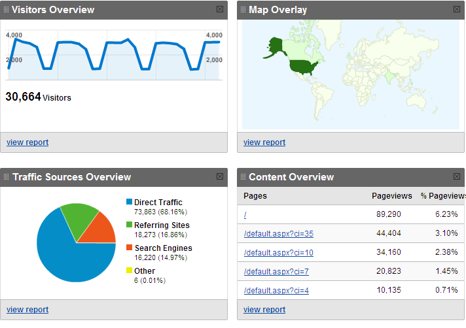Click the Map Overlay drag handle icon
Screen dimensions: 466x328
(x=243, y=10)
